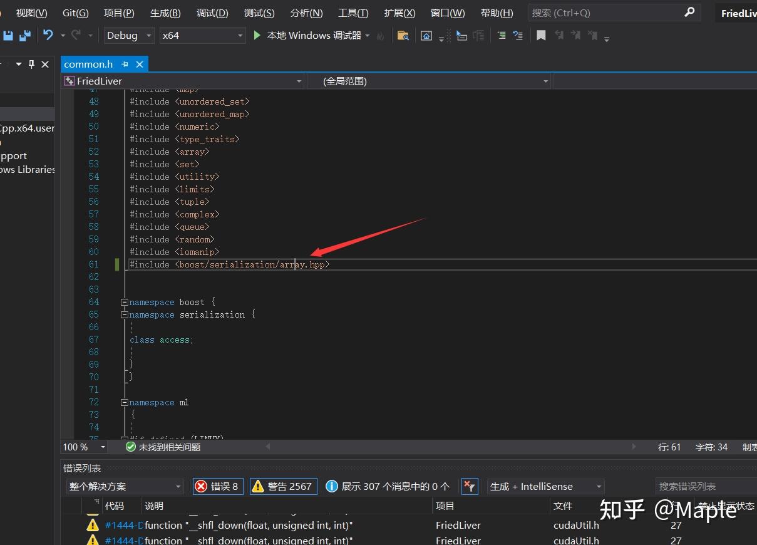The height and width of the screenshot is (545, 757).
Task: Toggle a bookmark using the bookmark icon
Action: point(541,36)
